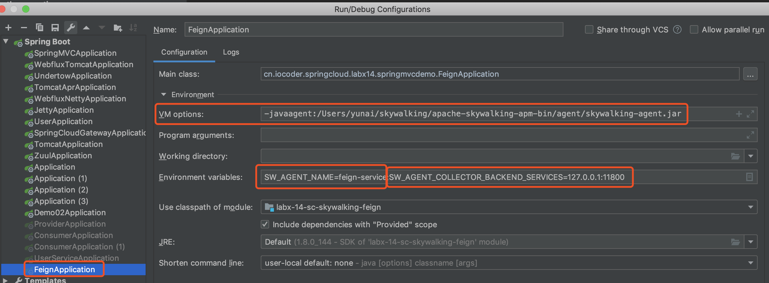The image size is (769, 283).
Task: Open environment variables editor icon
Action: pos(749,177)
